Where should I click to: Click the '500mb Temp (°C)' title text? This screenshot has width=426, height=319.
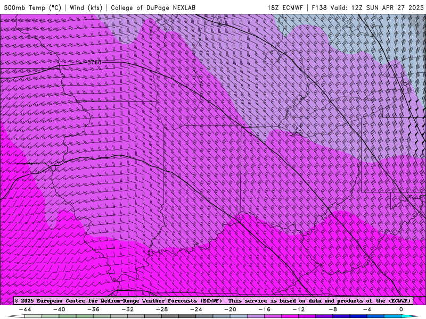coord(32,7)
